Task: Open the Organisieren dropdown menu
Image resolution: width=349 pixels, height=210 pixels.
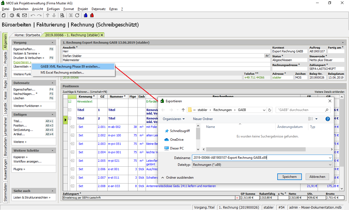Action: [174, 119]
